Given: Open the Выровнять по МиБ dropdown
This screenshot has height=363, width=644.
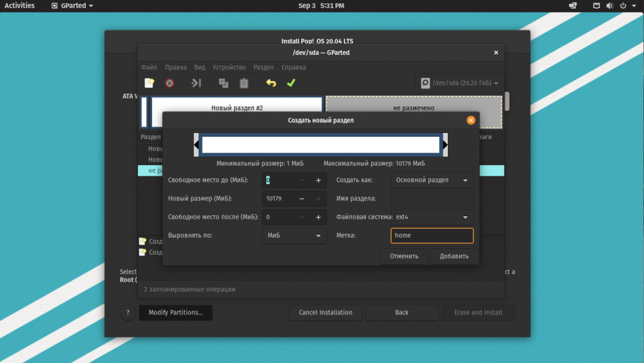Looking at the screenshot, I should click(x=294, y=236).
